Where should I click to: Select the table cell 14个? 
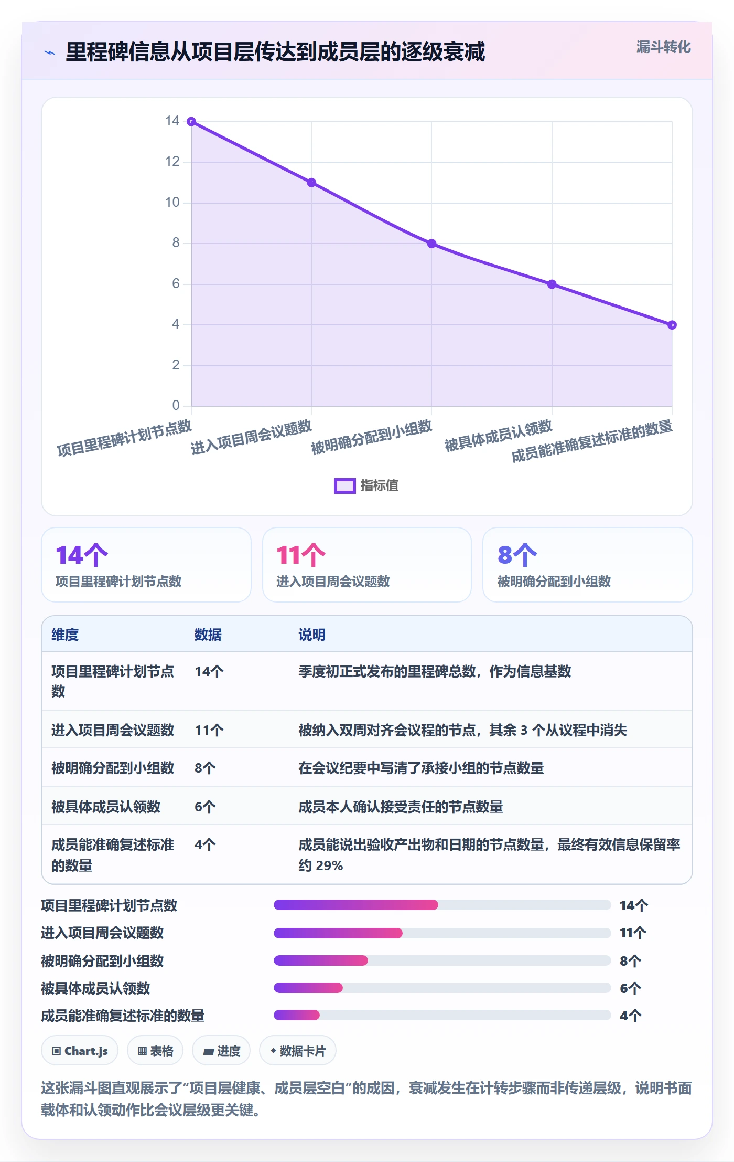209,671
